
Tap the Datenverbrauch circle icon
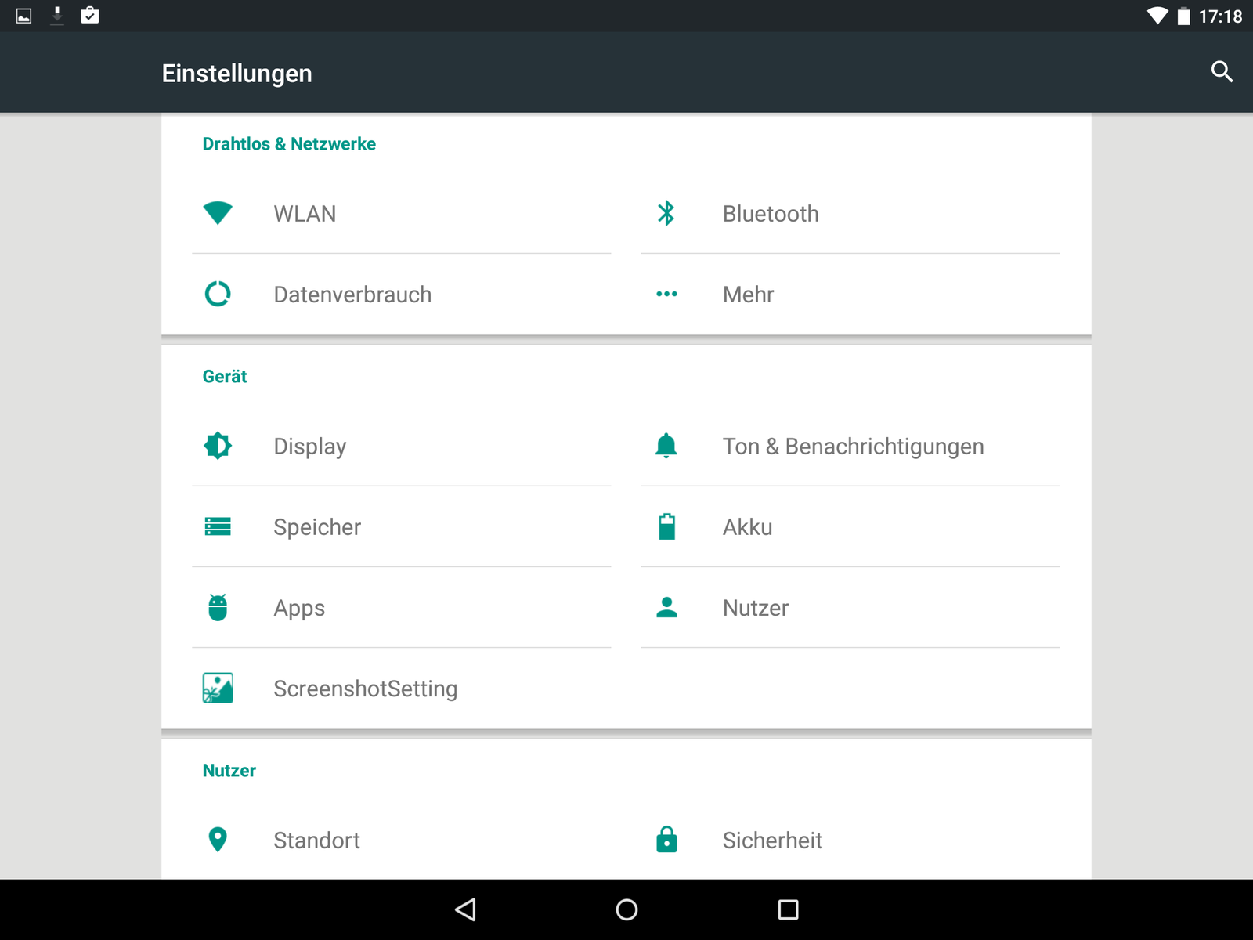click(x=218, y=294)
